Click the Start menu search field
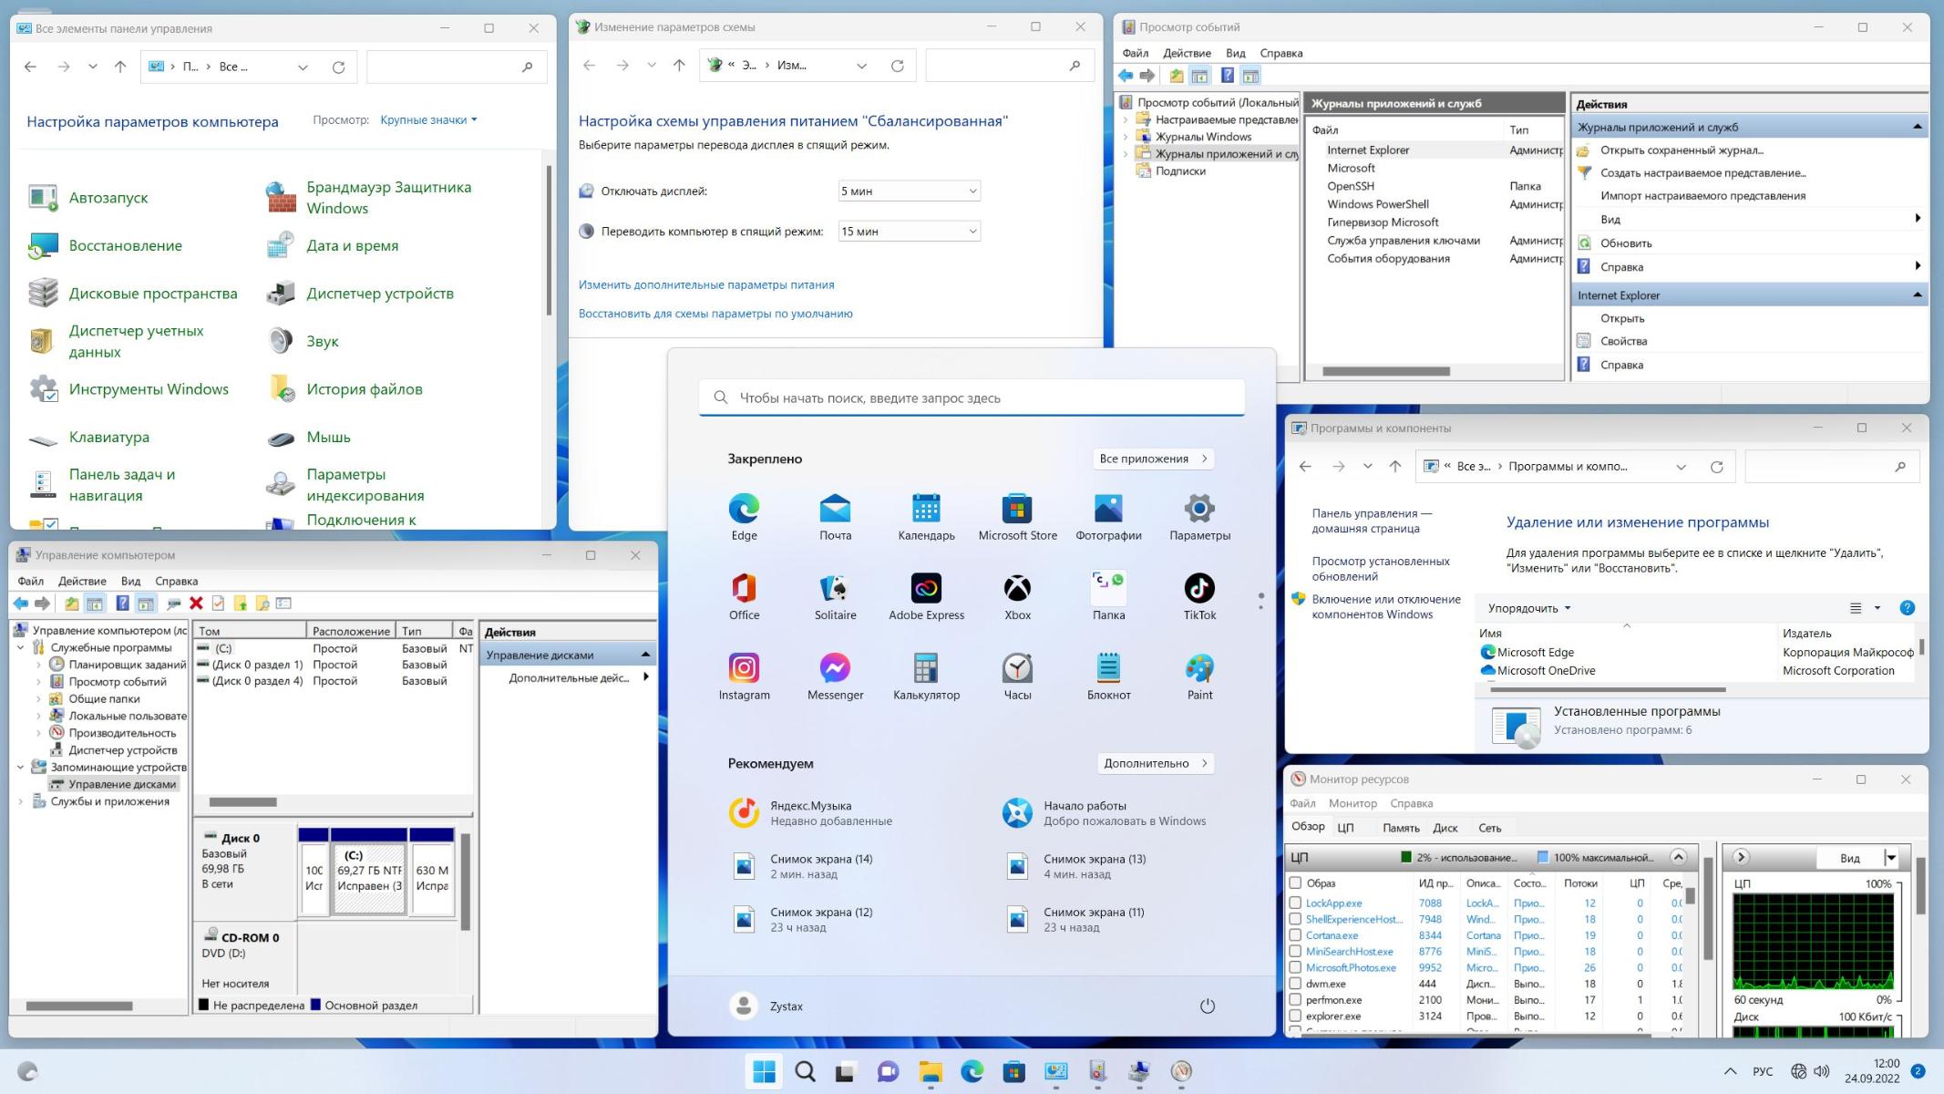Image resolution: width=1944 pixels, height=1094 pixels. pos(971,397)
